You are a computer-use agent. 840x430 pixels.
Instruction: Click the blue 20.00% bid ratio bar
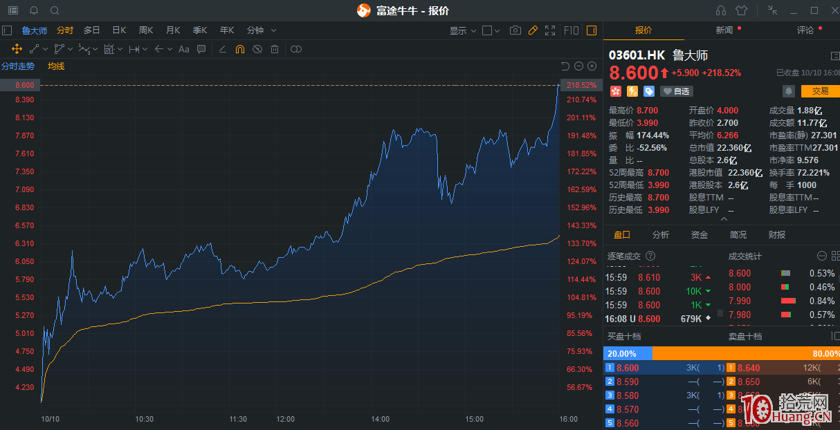pyautogui.click(x=628, y=353)
